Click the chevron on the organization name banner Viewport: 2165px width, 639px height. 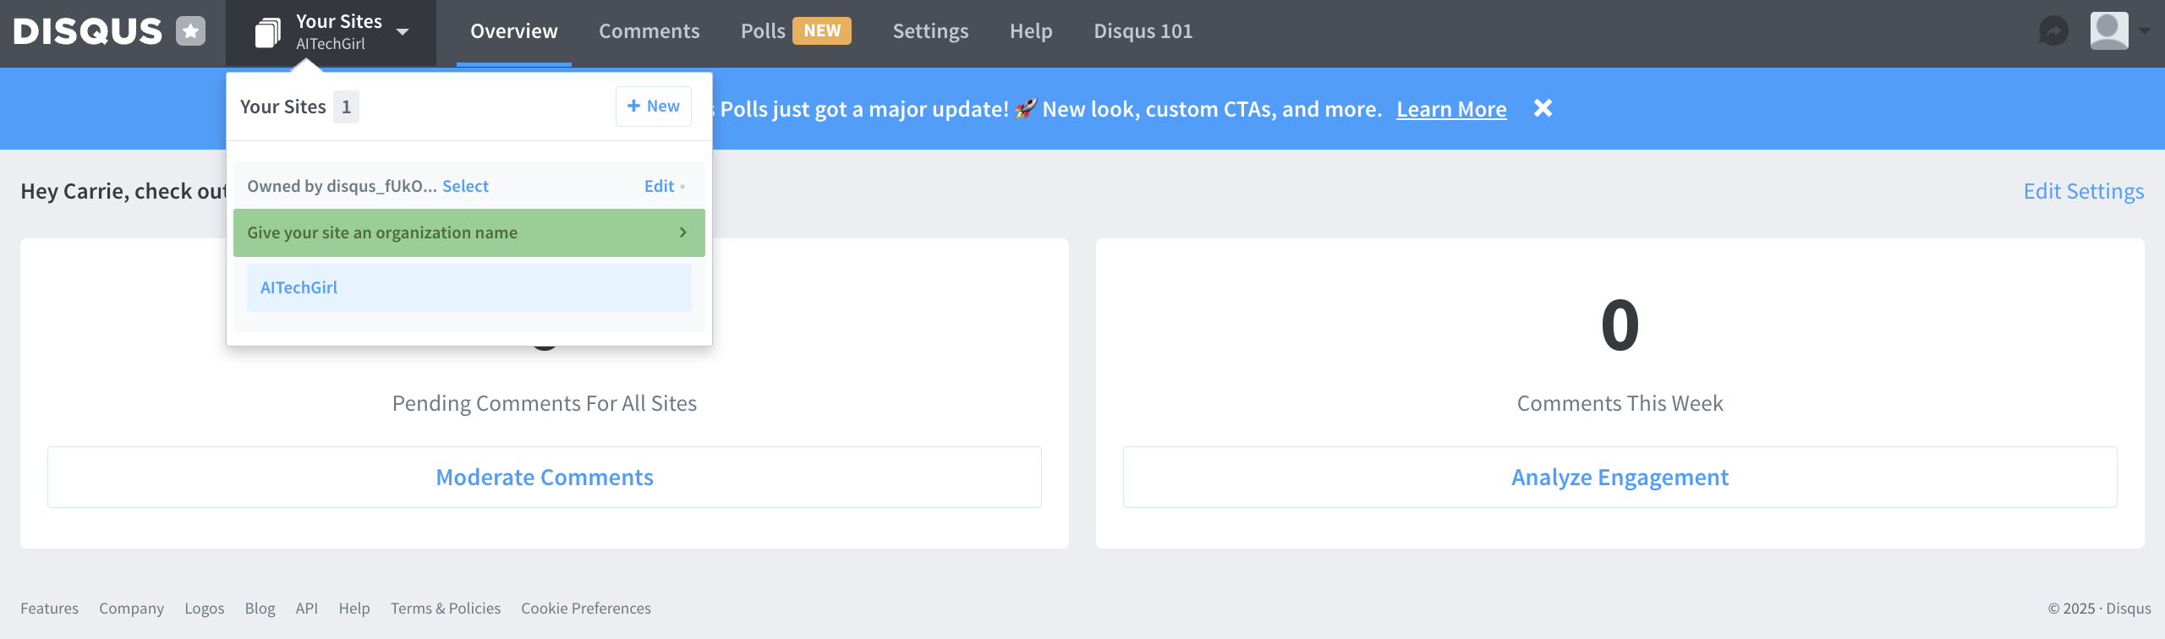[x=682, y=232]
